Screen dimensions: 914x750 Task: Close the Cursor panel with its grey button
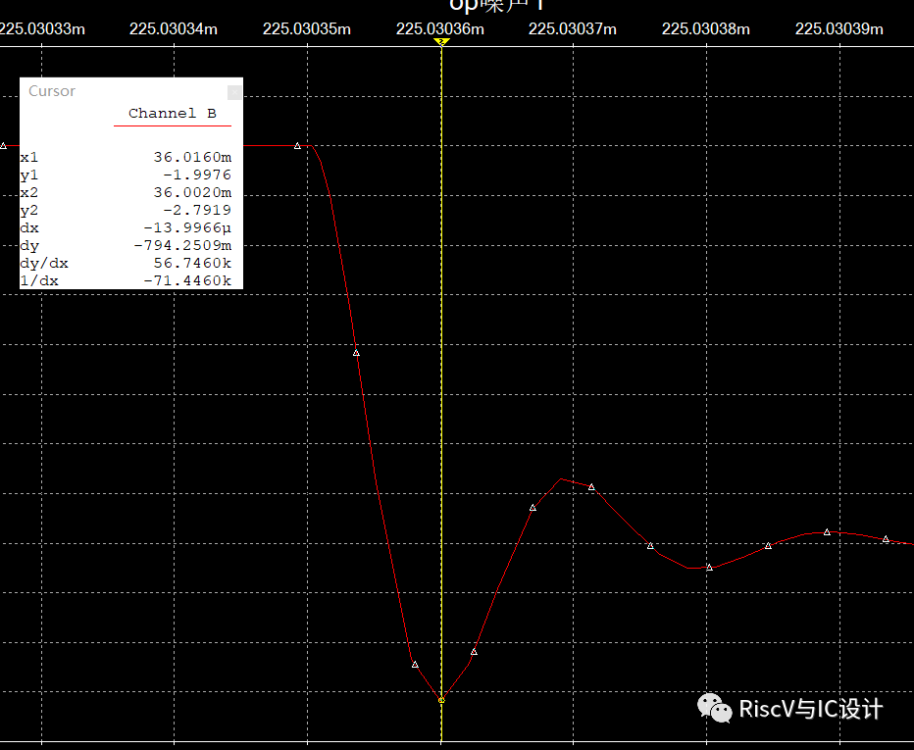tap(234, 92)
